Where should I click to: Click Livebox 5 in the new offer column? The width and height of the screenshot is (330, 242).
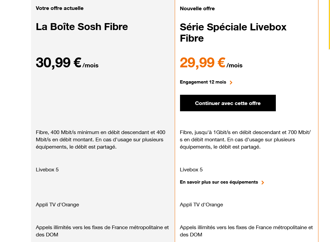tap(191, 170)
